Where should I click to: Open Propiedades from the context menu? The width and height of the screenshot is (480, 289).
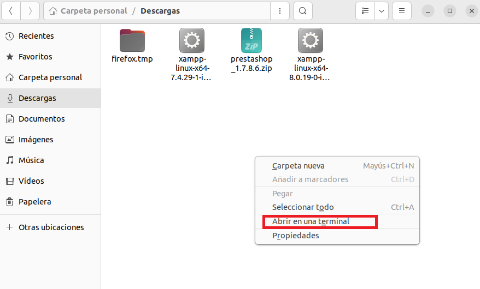pyautogui.click(x=296, y=236)
